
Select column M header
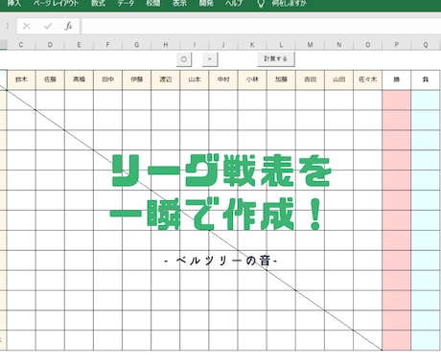pyautogui.click(x=310, y=45)
